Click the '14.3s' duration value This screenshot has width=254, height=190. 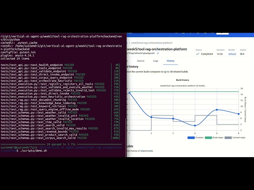(219, 54)
